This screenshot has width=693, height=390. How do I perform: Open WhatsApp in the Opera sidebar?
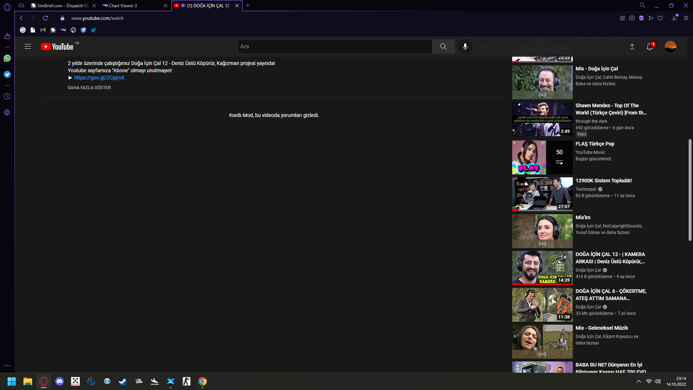[x=7, y=58]
